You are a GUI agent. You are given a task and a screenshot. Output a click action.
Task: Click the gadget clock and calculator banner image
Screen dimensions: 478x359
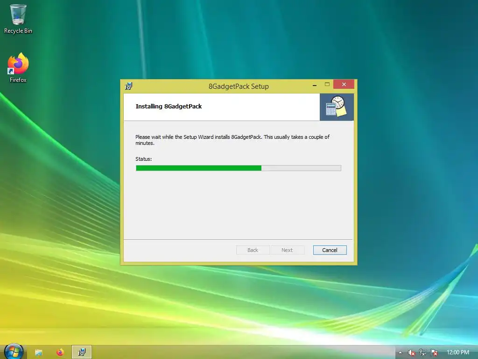337,107
